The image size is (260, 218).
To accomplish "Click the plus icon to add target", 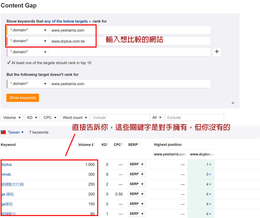I will tap(217, 52).
